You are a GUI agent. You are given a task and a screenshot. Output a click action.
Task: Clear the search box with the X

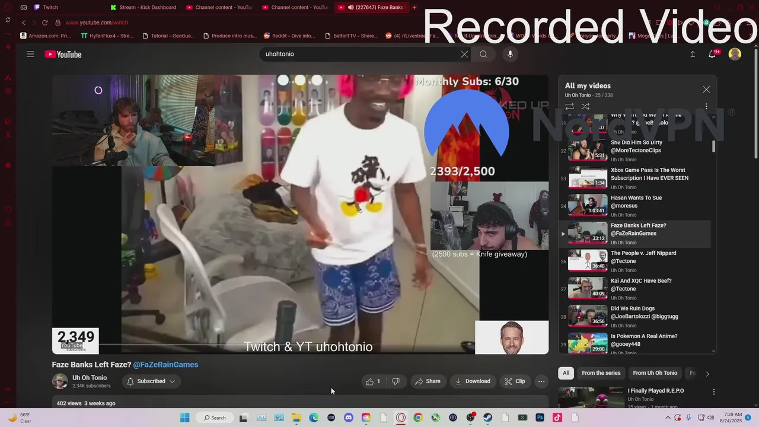coord(464,54)
